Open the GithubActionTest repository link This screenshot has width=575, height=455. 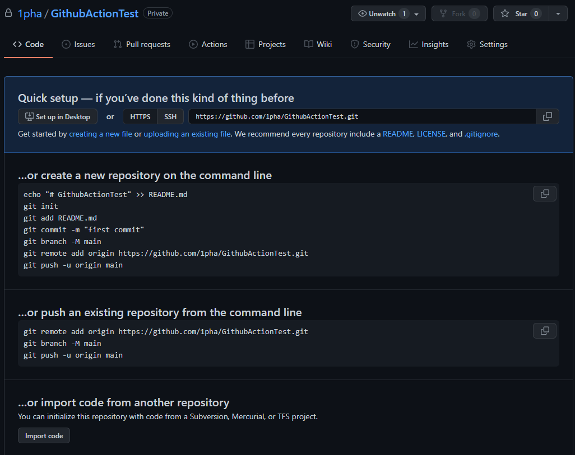[x=95, y=13]
